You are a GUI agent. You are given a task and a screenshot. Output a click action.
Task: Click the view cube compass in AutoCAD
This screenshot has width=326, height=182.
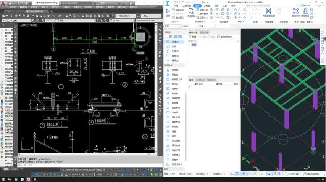click(140, 37)
